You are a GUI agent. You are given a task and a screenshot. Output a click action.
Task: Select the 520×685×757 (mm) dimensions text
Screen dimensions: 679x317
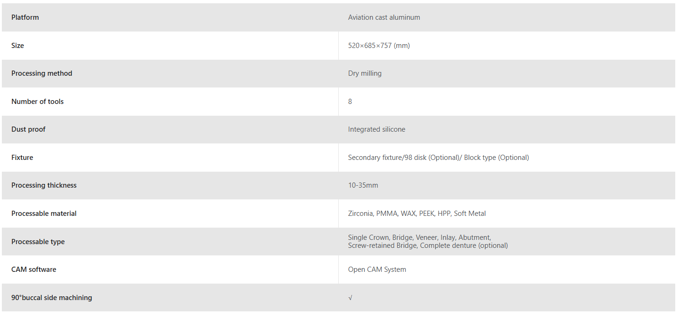pos(379,46)
